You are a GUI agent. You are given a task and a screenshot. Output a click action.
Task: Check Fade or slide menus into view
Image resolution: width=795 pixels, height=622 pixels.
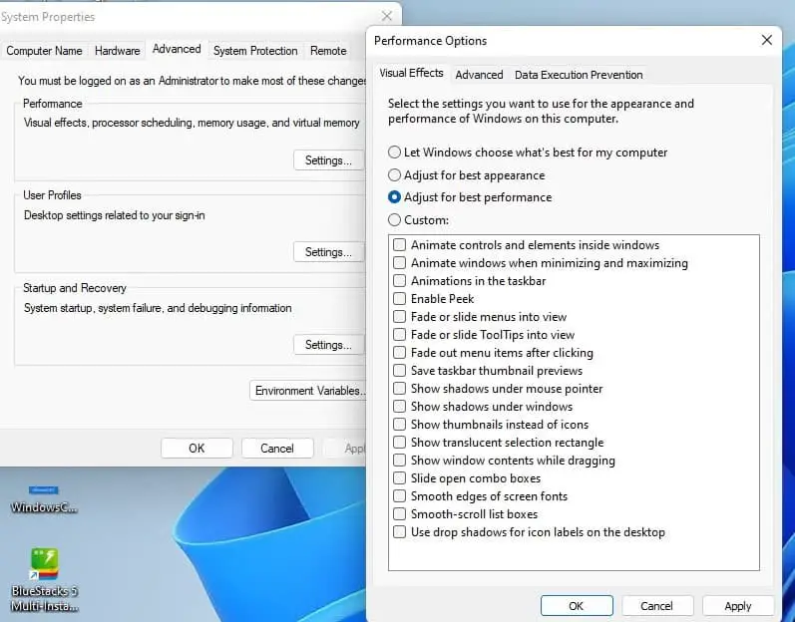pyautogui.click(x=400, y=317)
